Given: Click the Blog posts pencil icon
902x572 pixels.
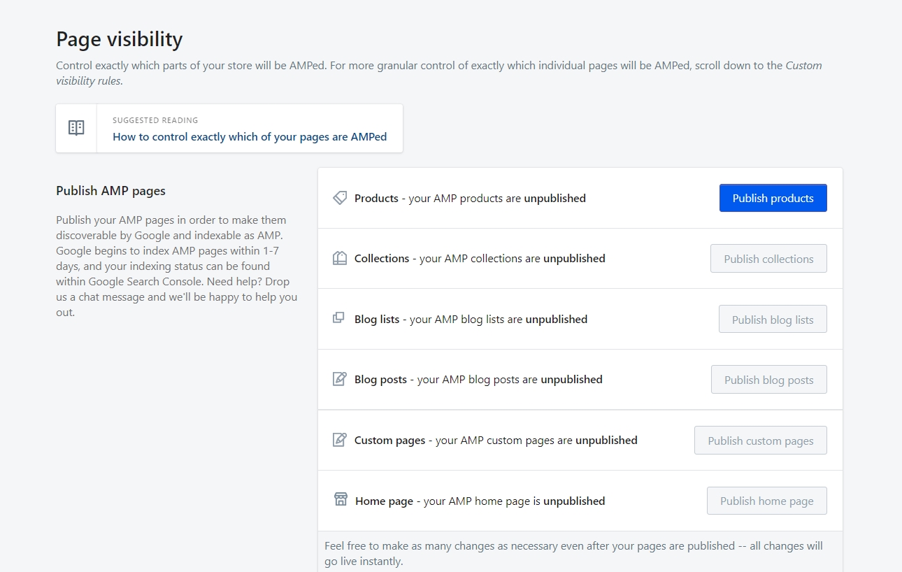Looking at the screenshot, I should [340, 379].
